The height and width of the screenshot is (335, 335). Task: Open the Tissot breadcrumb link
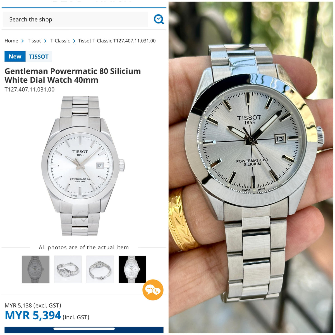pyautogui.click(x=34, y=41)
